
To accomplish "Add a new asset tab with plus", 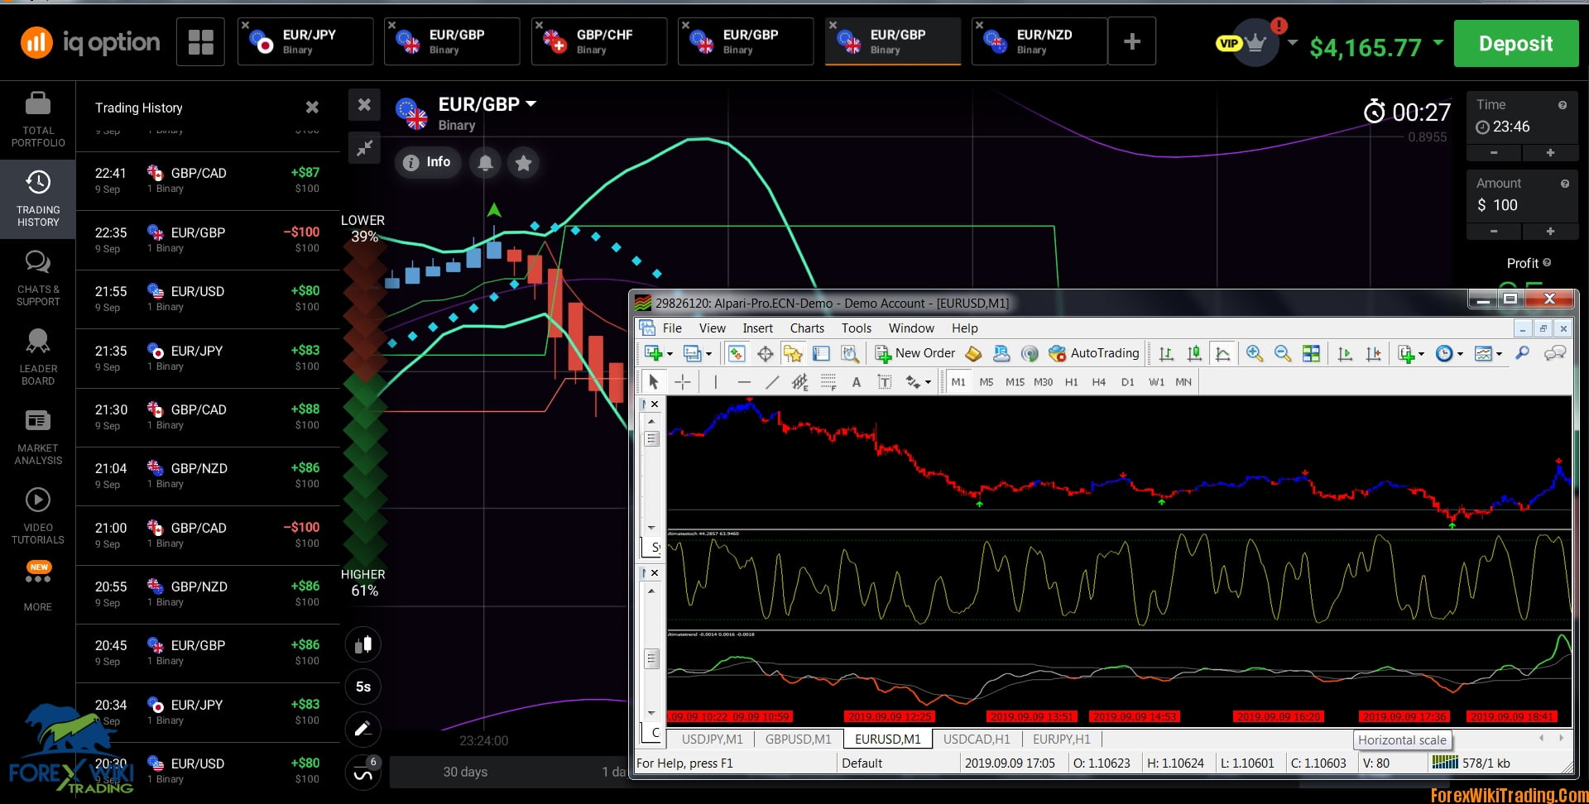I will 1132,41.
